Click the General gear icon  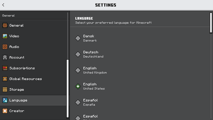pyautogui.click(x=5, y=25)
